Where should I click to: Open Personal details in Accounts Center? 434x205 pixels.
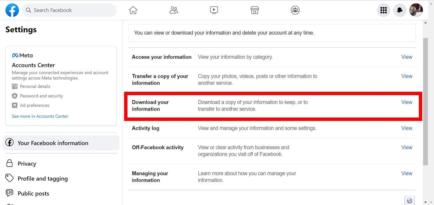pyautogui.click(x=35, y=86)
